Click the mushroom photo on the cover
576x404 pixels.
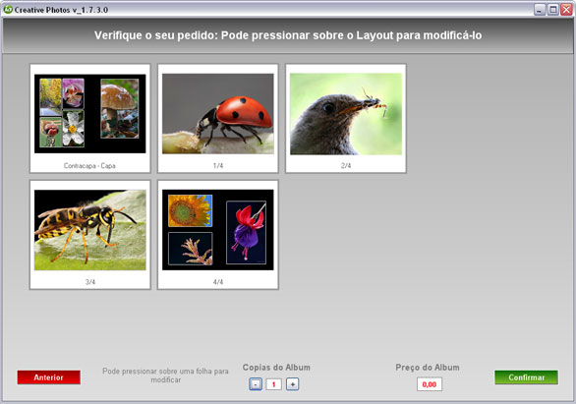click(120, 108)
